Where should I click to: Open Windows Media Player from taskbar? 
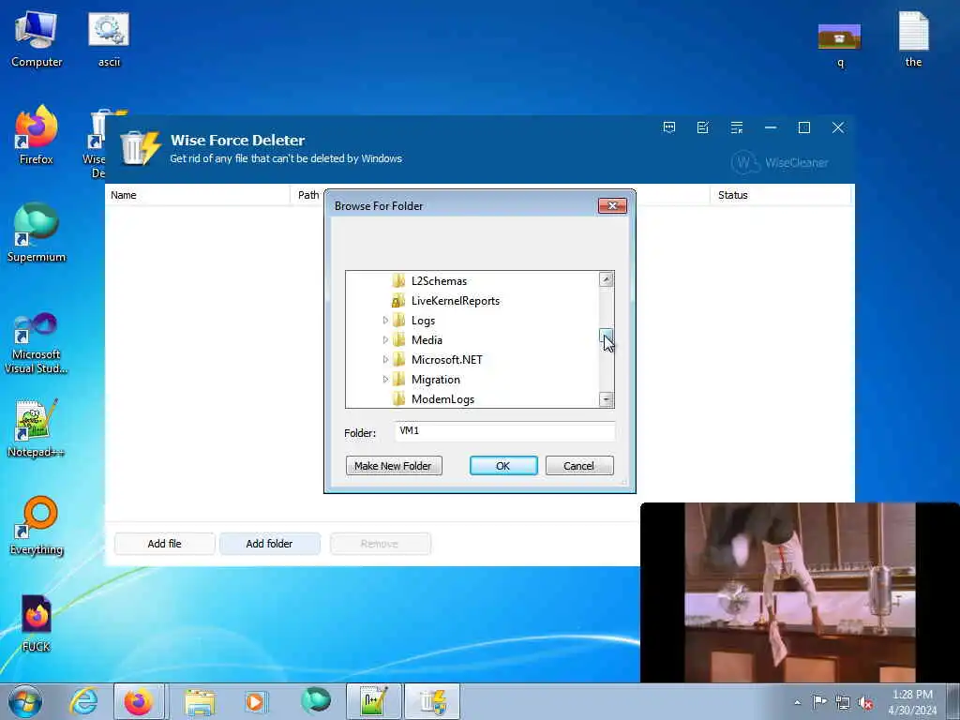(256, 701)
